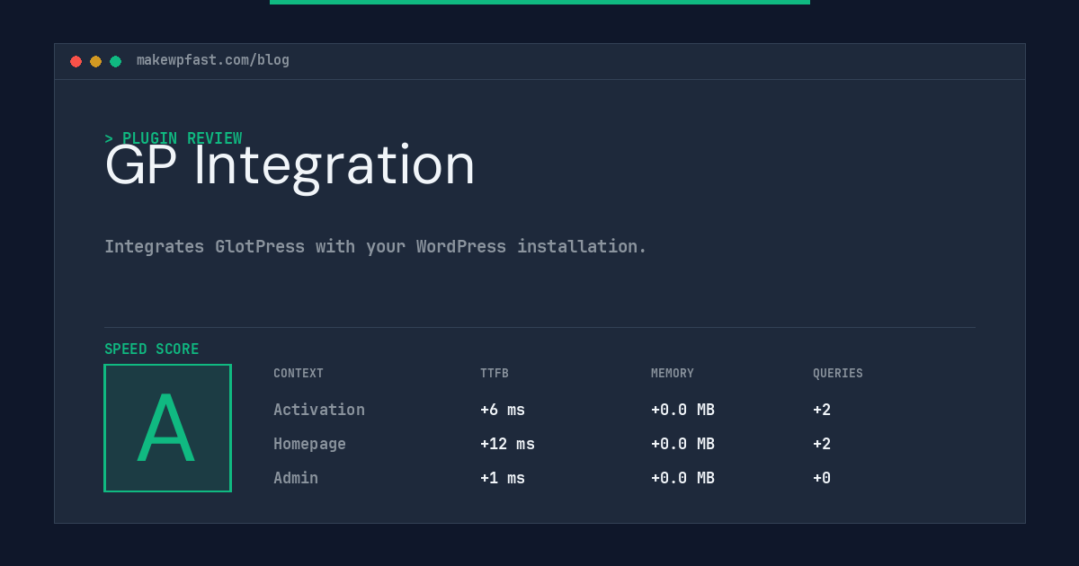Click the QUERIES column header
Image resolution: width=1079 pixels, height=566 pixels.
pos(838,374)
